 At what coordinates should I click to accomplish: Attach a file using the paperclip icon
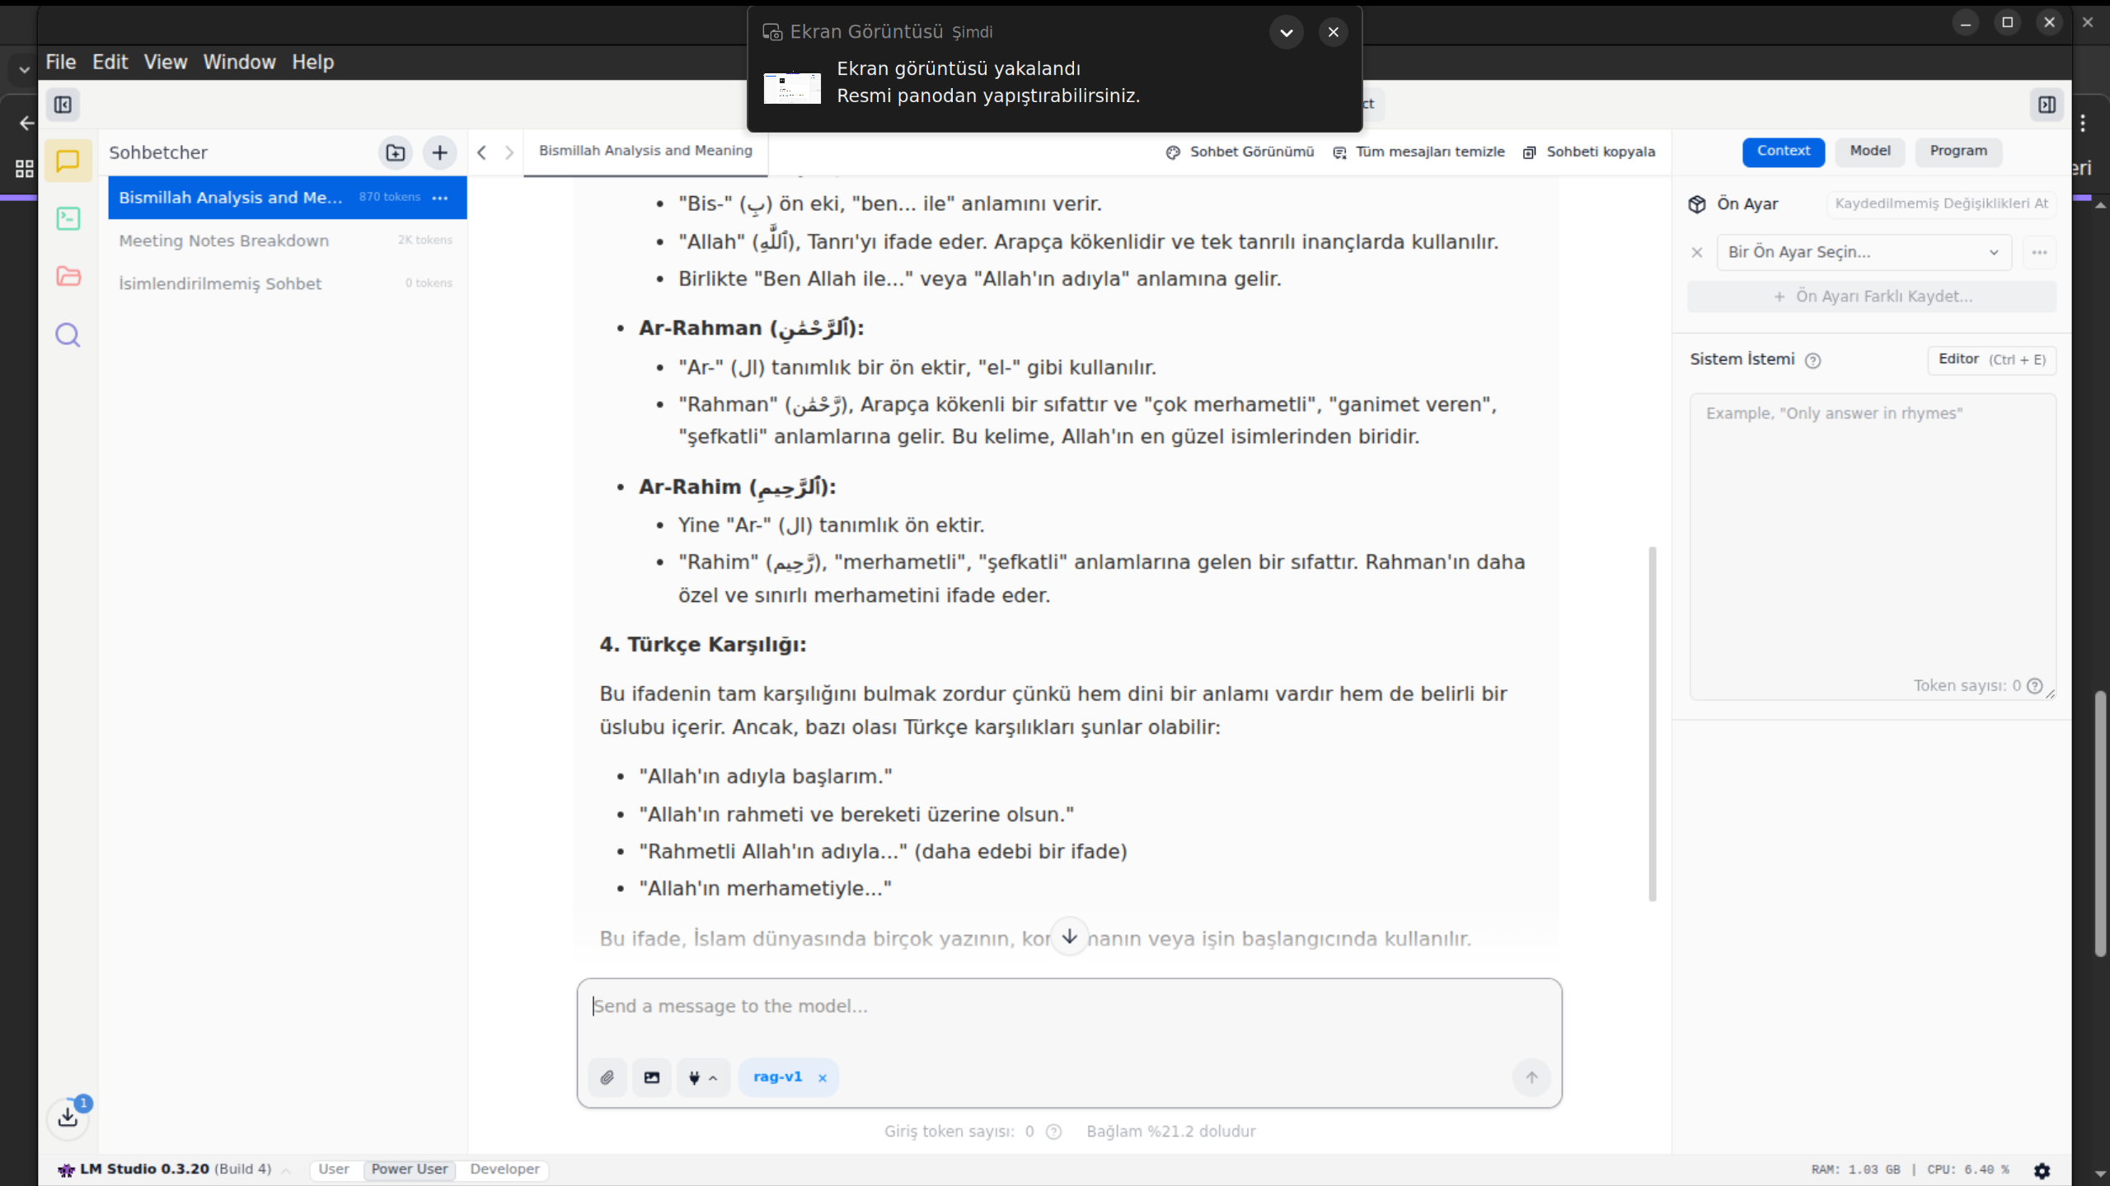click(x=607, y=1077)
